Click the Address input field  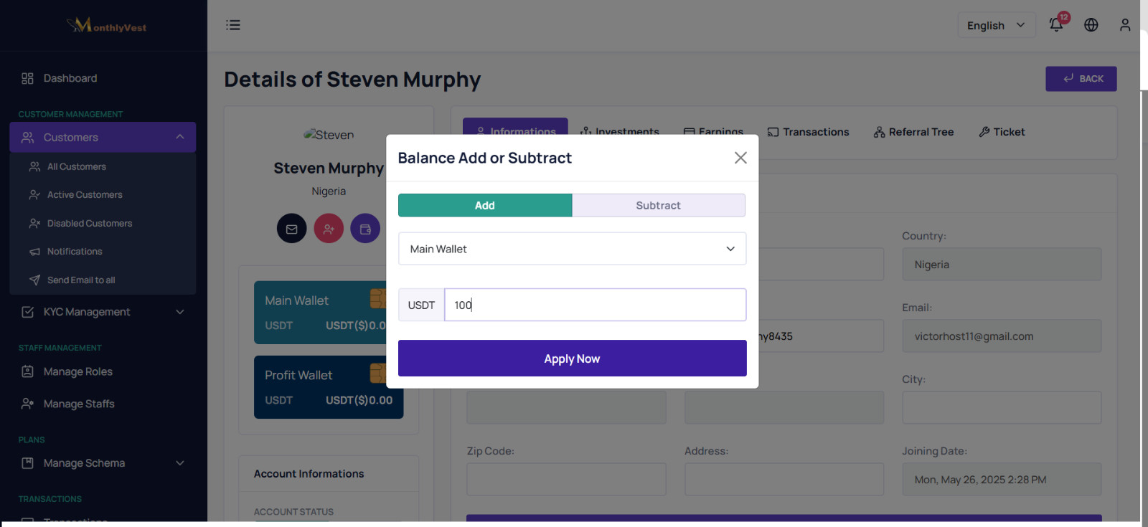point(784,479)
